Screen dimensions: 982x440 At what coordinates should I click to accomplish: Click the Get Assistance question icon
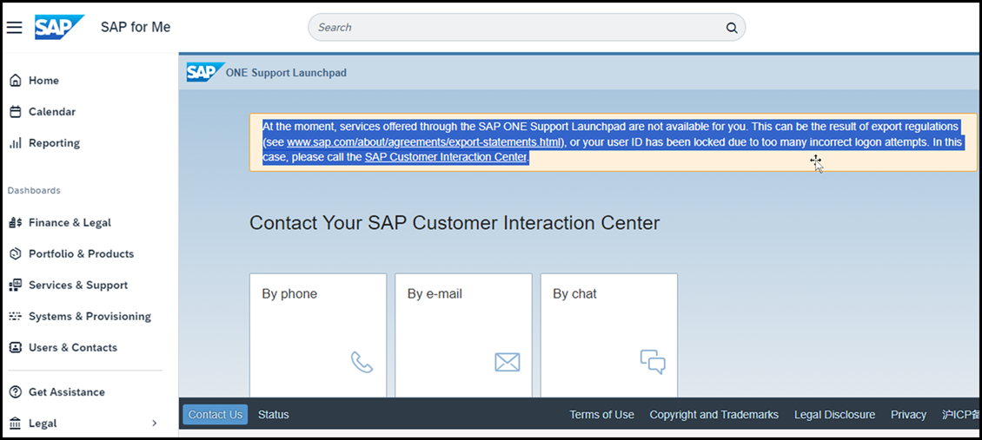point(16,392)
